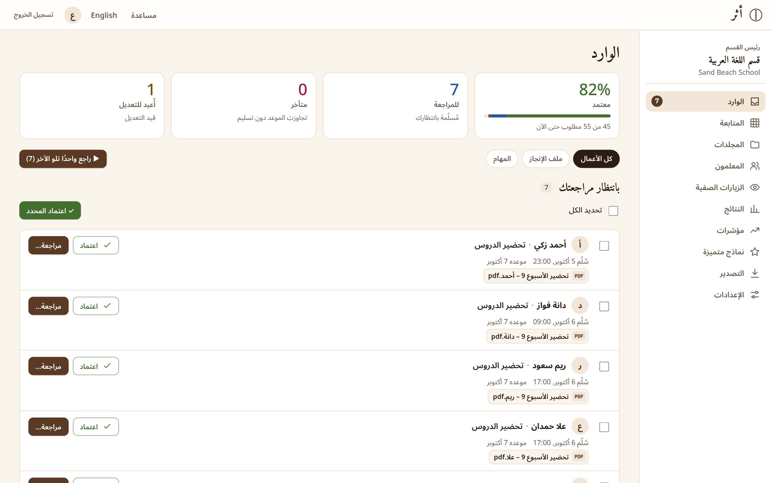Switch language to English

pyautogui.click(x=104, y=15)
